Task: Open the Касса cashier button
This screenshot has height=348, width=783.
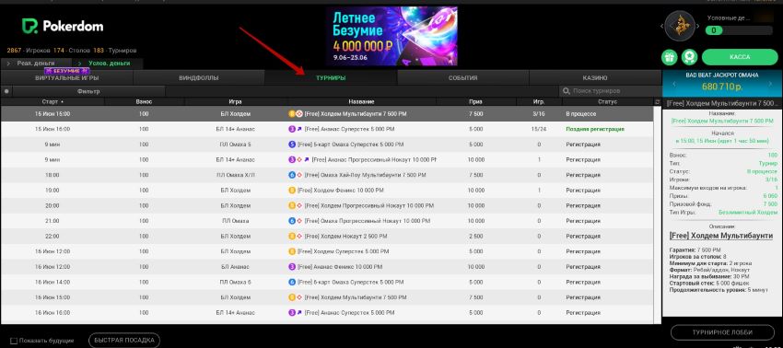Action: pos(740,57)
